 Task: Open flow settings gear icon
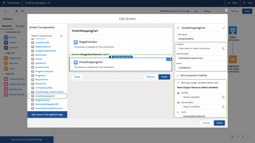(22, 11)
